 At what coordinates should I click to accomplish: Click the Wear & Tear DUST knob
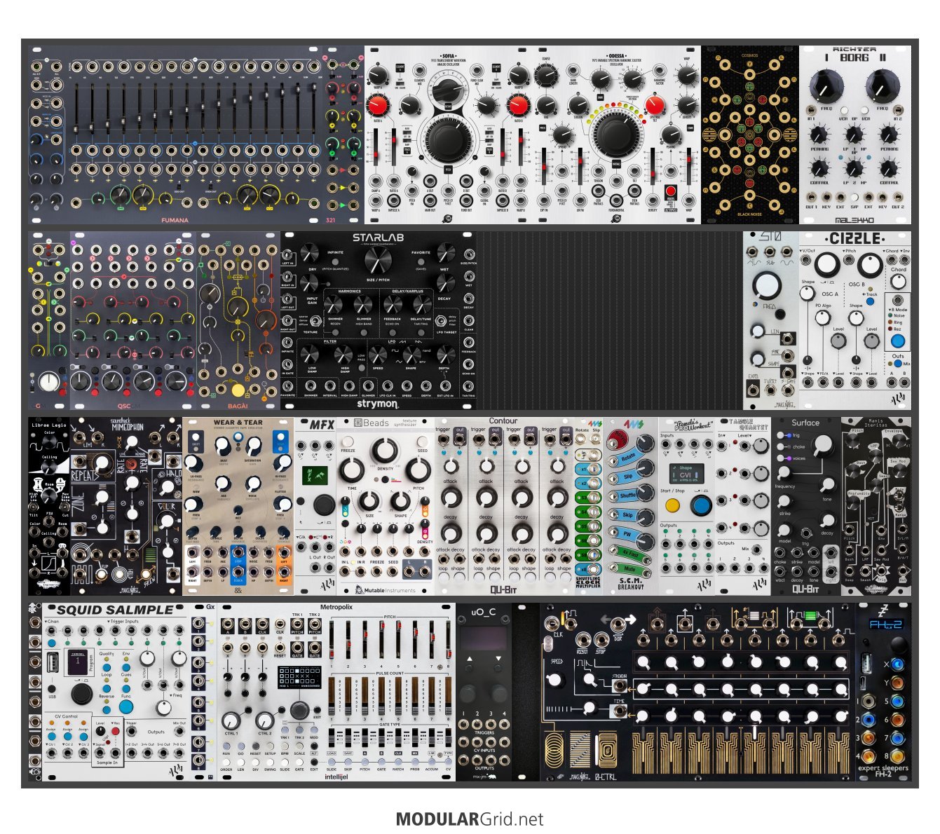coord(223,446)
